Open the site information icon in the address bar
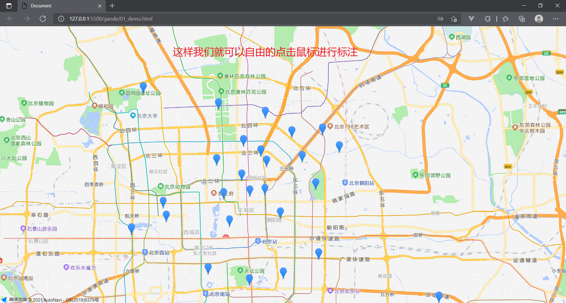This screenshot has height=303, width=566. click(x=61, y=19)
